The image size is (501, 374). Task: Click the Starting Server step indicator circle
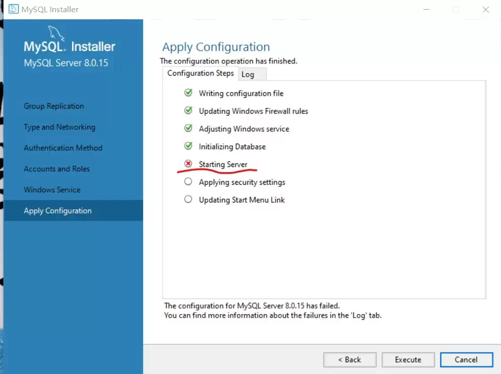(x=188, y=164)
